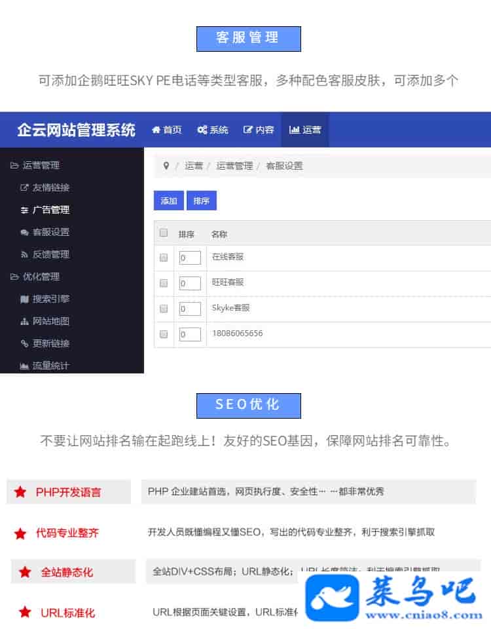
Task: Select the bar chart icon for 运营
Action: 294,130
